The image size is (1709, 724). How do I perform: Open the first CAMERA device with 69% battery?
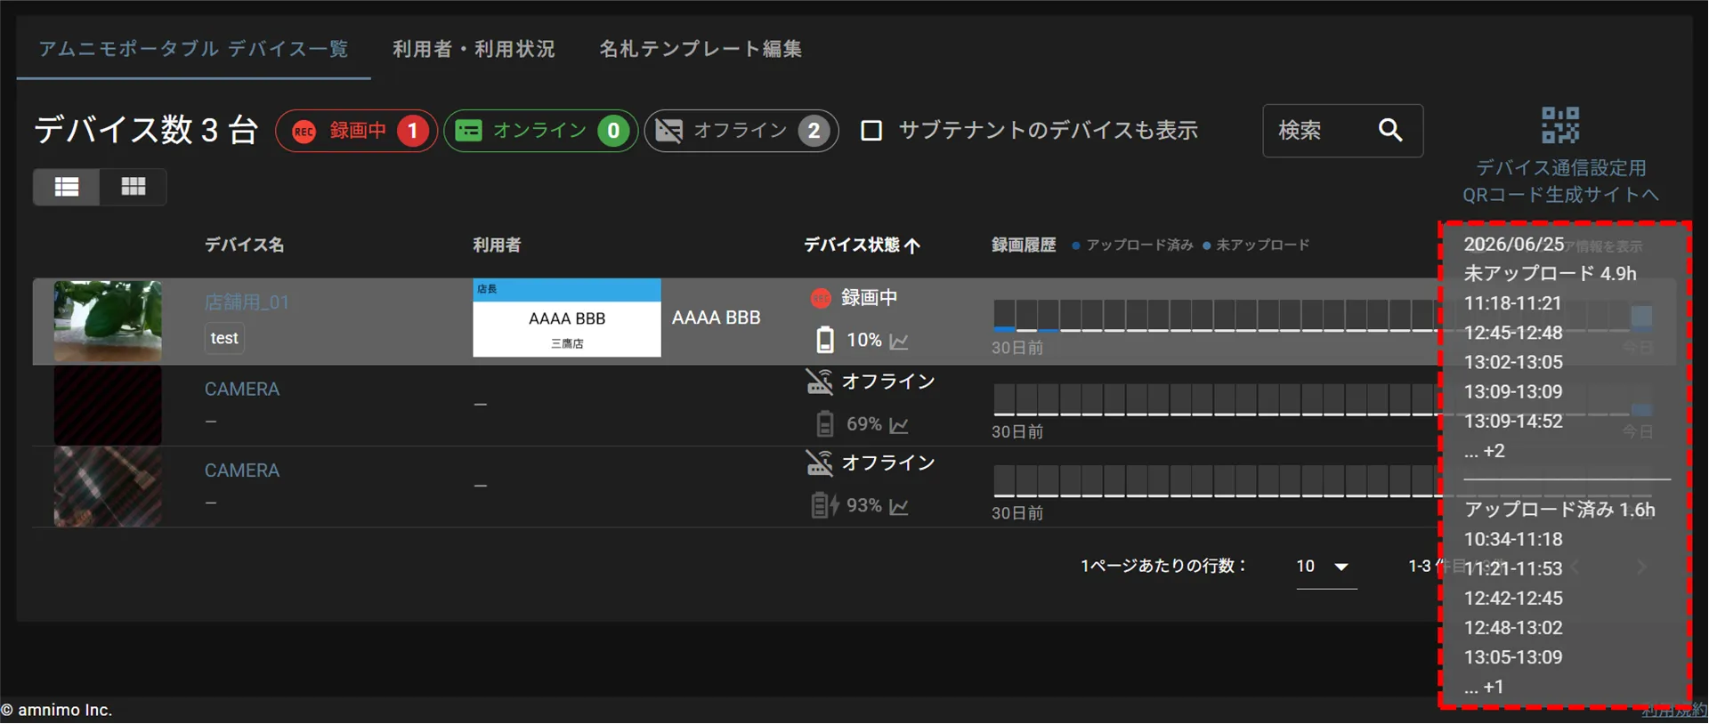point(242,390)
